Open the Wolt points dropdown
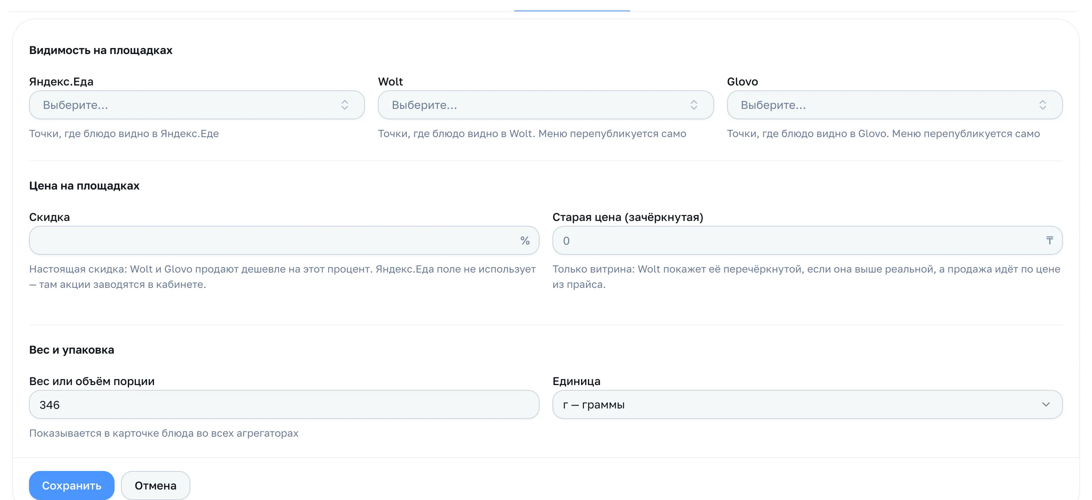Viewport: 1092px width, 500px height. [546, 105]
